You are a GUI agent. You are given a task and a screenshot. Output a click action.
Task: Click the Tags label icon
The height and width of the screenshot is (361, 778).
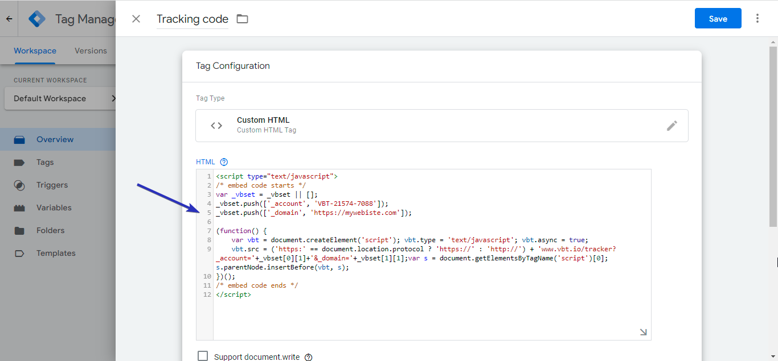19,162
